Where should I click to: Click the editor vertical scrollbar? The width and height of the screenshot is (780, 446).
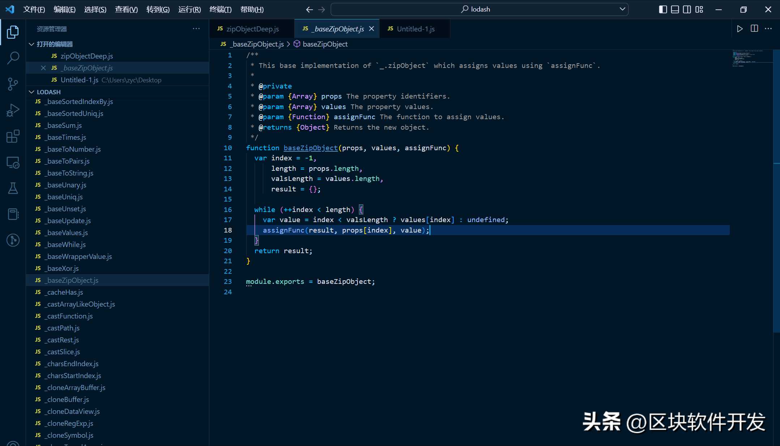[x=776, y=191]
